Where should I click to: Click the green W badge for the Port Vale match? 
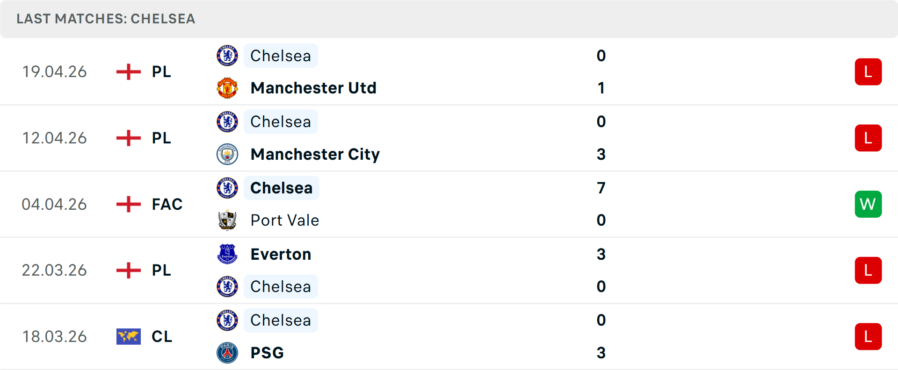click(x=869, y=204)
